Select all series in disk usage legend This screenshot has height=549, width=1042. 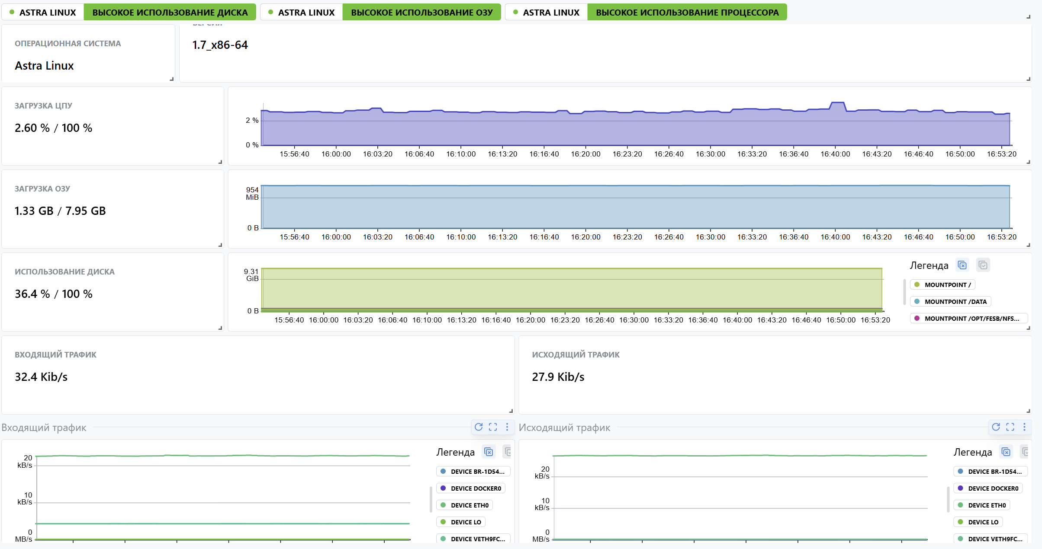click(x=983, y=265)
